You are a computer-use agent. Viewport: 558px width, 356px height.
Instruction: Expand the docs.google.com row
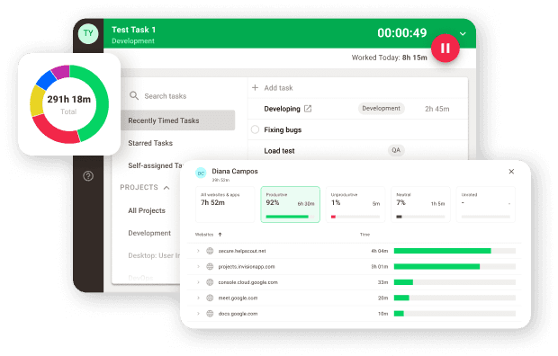coord(198,314)
